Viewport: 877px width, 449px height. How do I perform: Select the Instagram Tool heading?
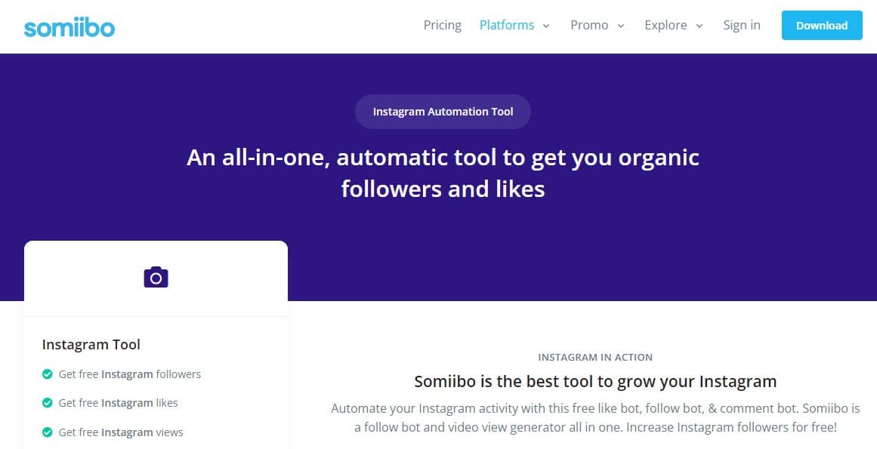[91, 345]
